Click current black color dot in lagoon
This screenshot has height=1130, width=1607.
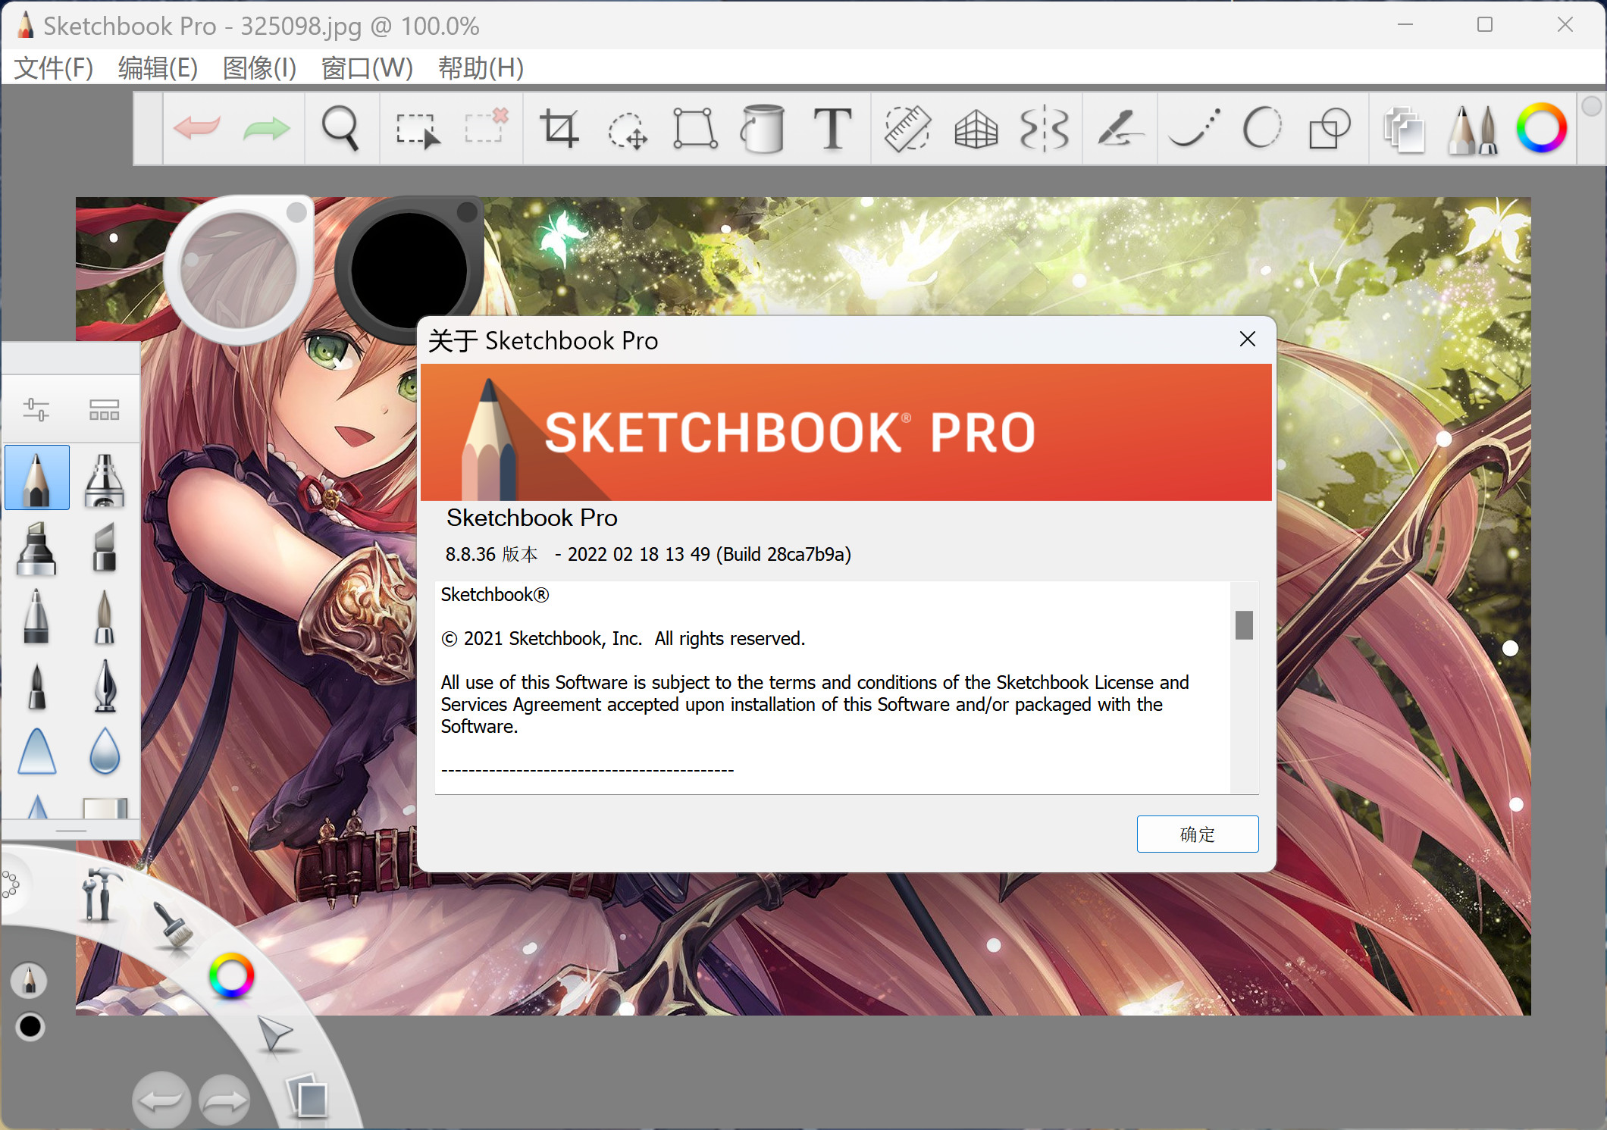tap(30, 1027)
